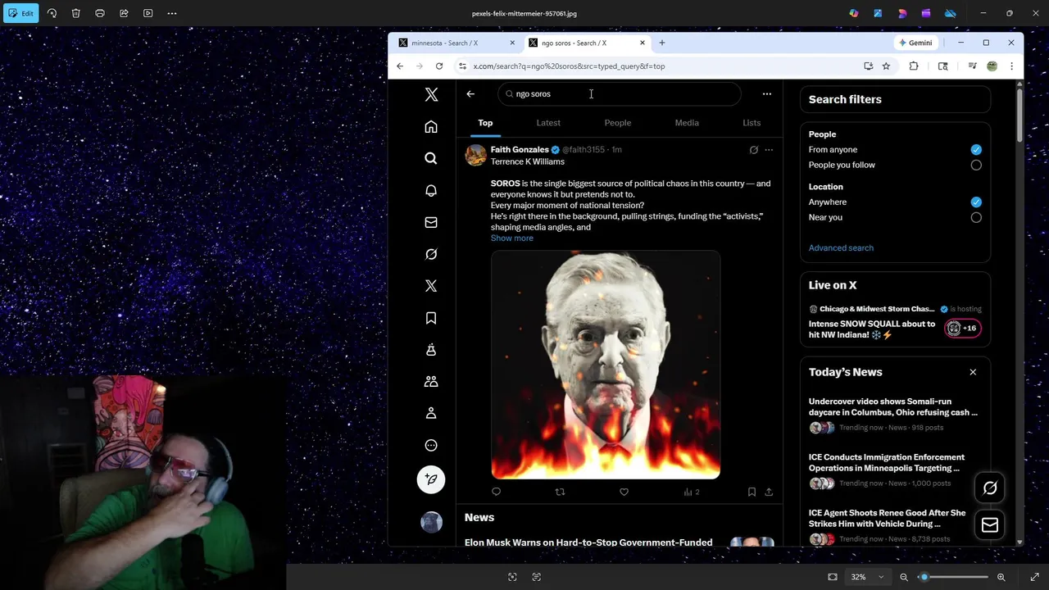Screen dimensions: 1049x590
Task: Select Location Near you option
Action: [x=976, y=217]
